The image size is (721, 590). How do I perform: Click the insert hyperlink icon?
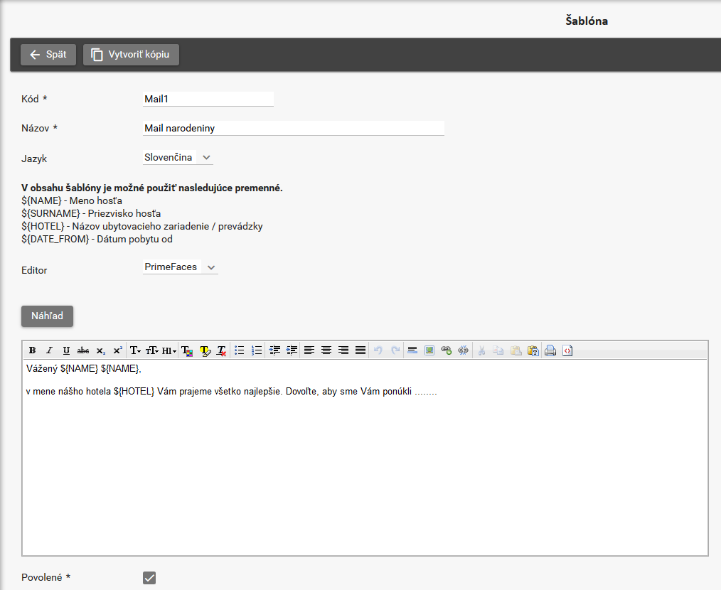[447, 350]
